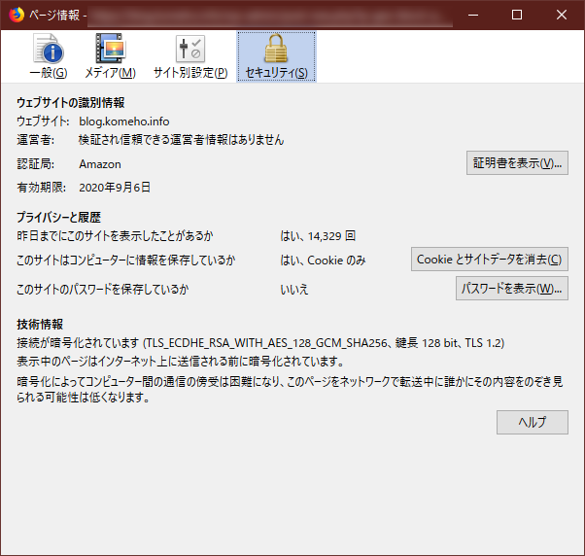Viewport: 585px width, 556px height.
Task: Open the site permissions (サイト別設定) tab
Action: tap(190, 56)
